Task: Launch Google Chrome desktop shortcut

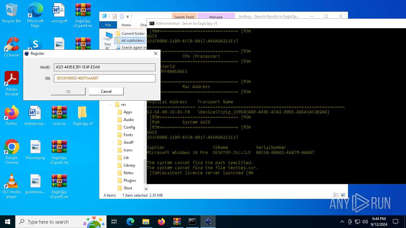Action: pyautogui.click(x=12, y=152)
